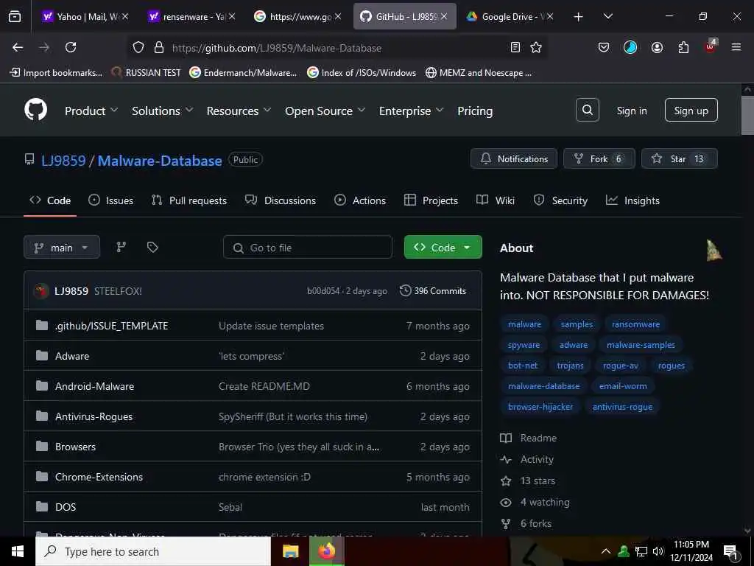This screenshot has width=754, height=566.
Task: Open the GitHub search magnifier button
Action: point(587,111)
